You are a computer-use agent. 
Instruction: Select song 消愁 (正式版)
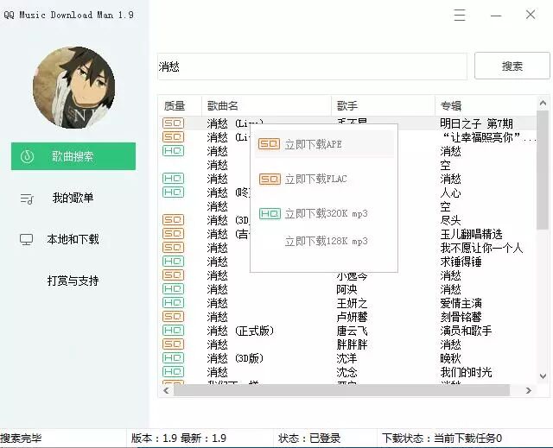point(240,331)
